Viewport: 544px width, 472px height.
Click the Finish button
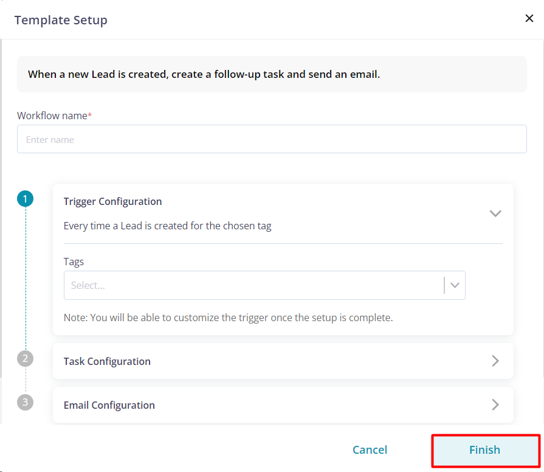pos(485,449)
